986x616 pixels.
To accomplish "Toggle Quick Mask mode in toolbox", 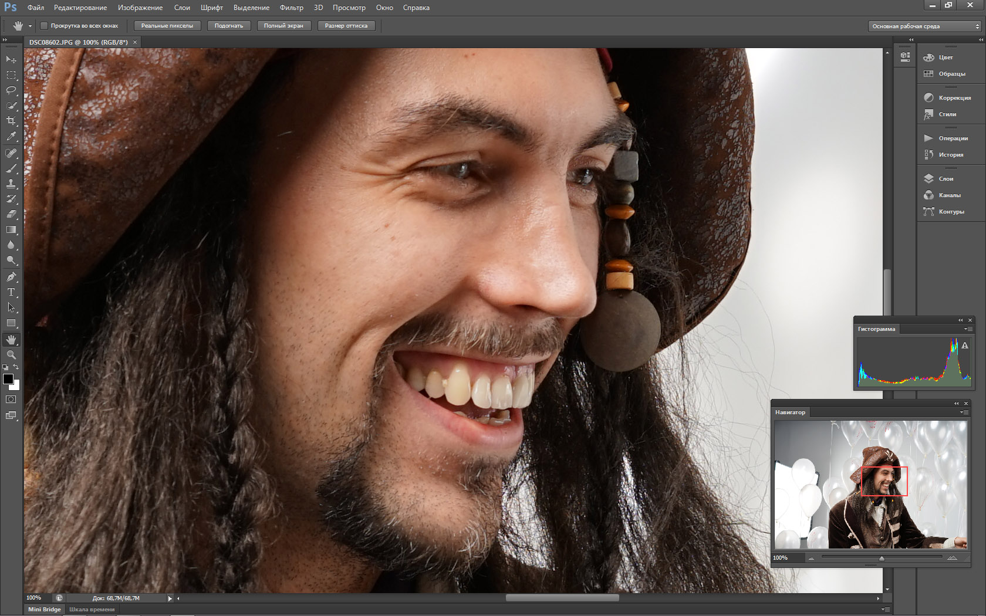I will 11,400.
